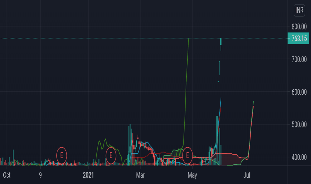Image resolution: width=311 pixels, height=184 pixels.
Task: Click the Jul date label
Action: [247, 175]
